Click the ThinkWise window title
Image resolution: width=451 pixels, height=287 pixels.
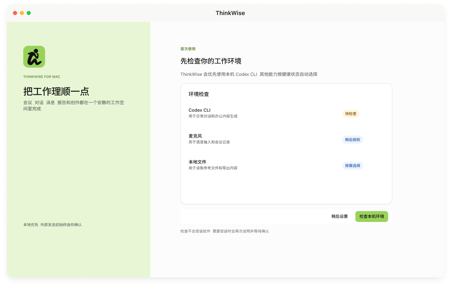(x=230, y=13)
